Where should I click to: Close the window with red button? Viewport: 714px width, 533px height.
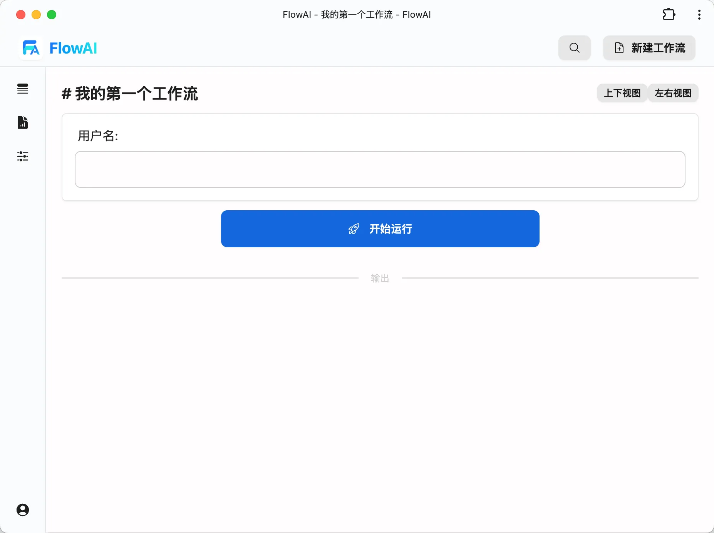coord(21,15)
